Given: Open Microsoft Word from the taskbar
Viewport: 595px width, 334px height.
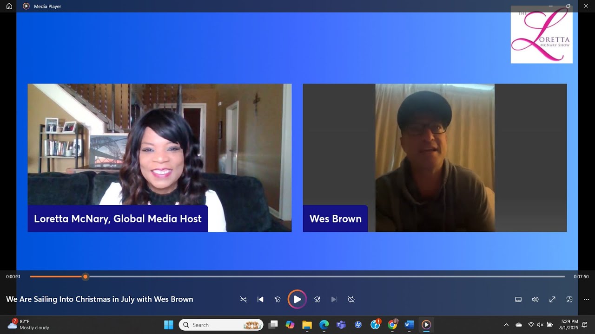Looking at the screenshot, I should pyautogui.click(x=409, y=325).
